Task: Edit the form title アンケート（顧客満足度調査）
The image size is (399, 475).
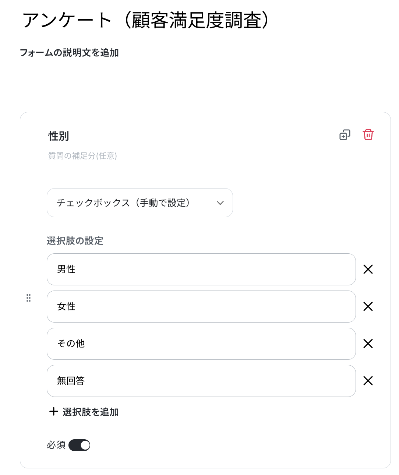Action: click(146, 20)
